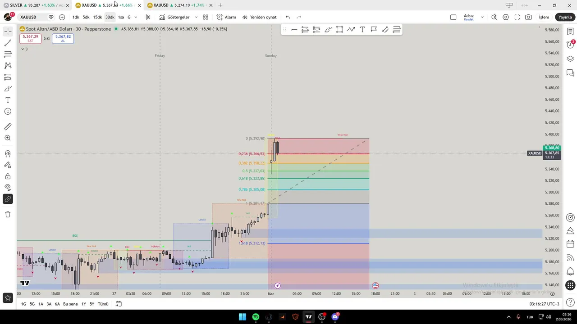Select the 15dk timeframe
Viewport: 577px width, 324px height.
coord(97,17)
